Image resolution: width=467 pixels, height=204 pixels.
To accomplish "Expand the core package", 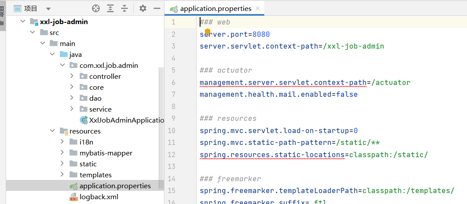I will coord(72,87).
